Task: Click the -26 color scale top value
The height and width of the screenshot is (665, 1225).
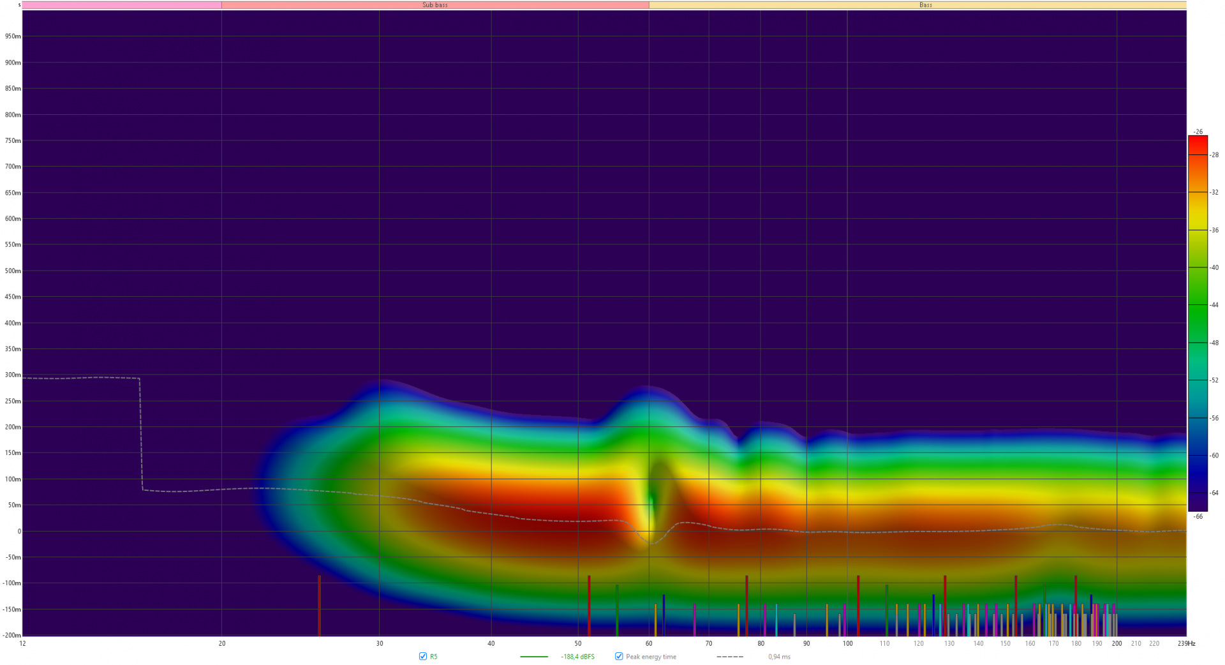Action: coord(1198,131)
